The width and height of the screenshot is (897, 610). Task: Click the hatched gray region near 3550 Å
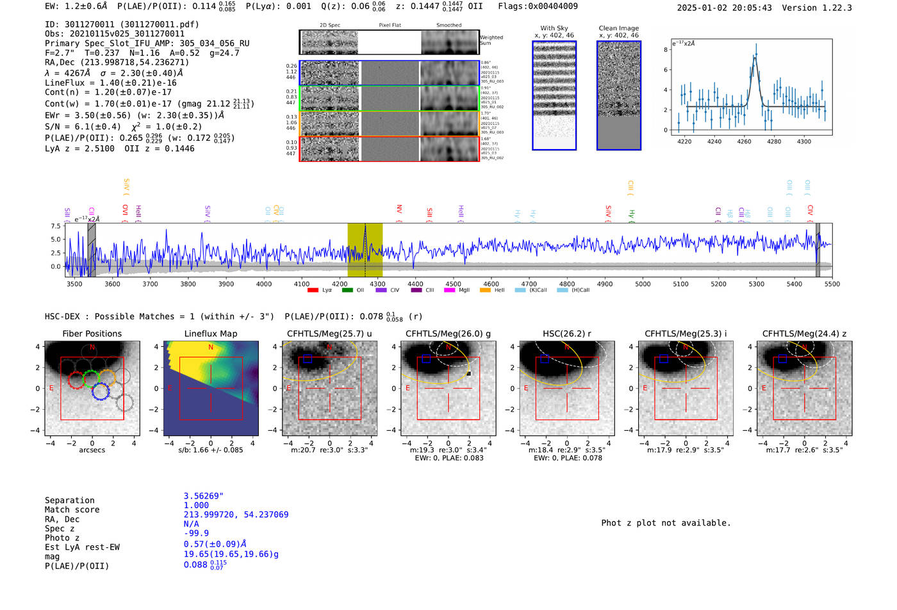click(92, 250)
